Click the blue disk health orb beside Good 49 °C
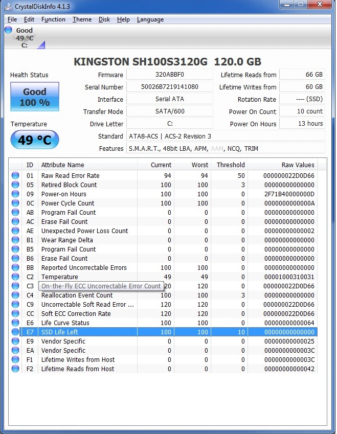This screenshot has height=434, width=337. point(9,30)
